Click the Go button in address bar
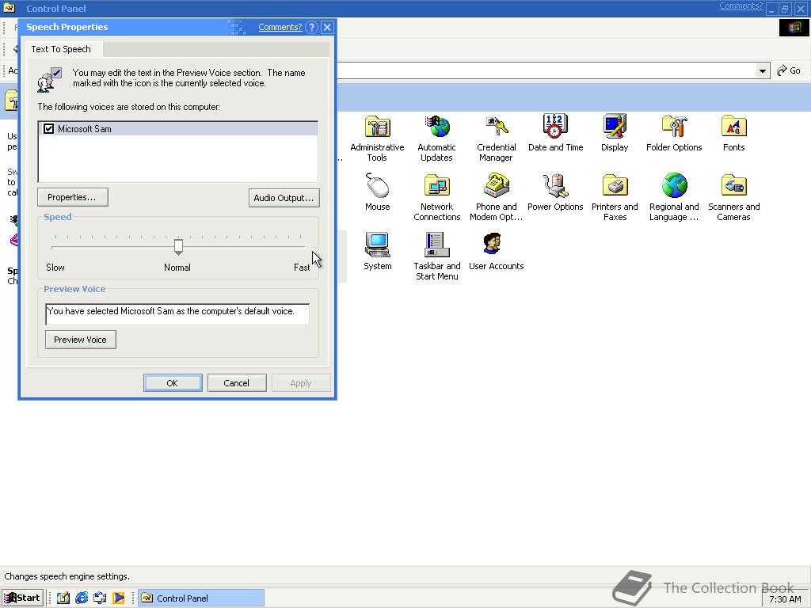This screenshot has height=608, width=811. coord(789,70)
